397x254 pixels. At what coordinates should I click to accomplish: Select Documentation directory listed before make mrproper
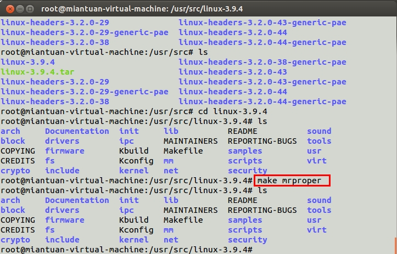[77, 131]
